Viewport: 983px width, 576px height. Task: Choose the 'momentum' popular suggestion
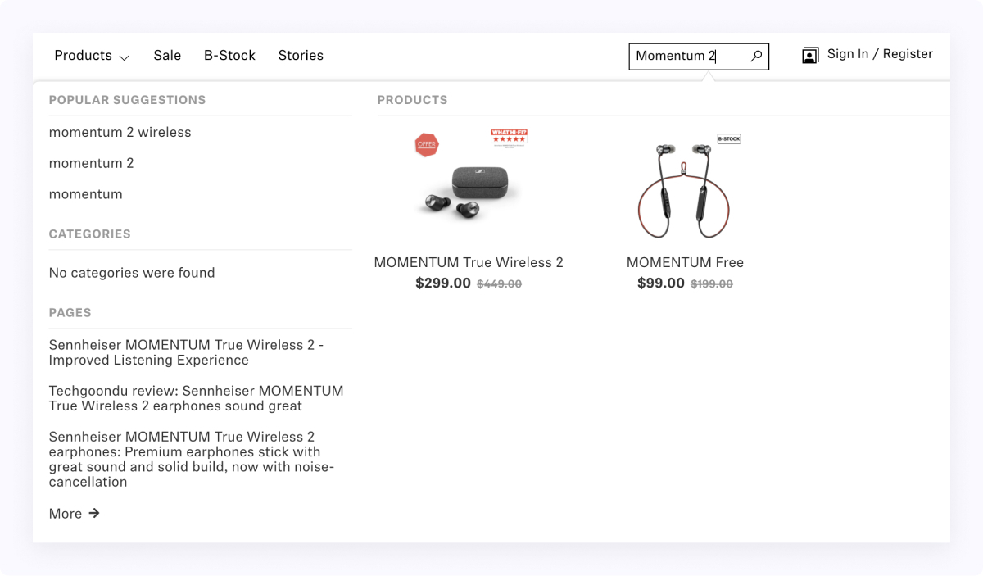pos(85,194)
